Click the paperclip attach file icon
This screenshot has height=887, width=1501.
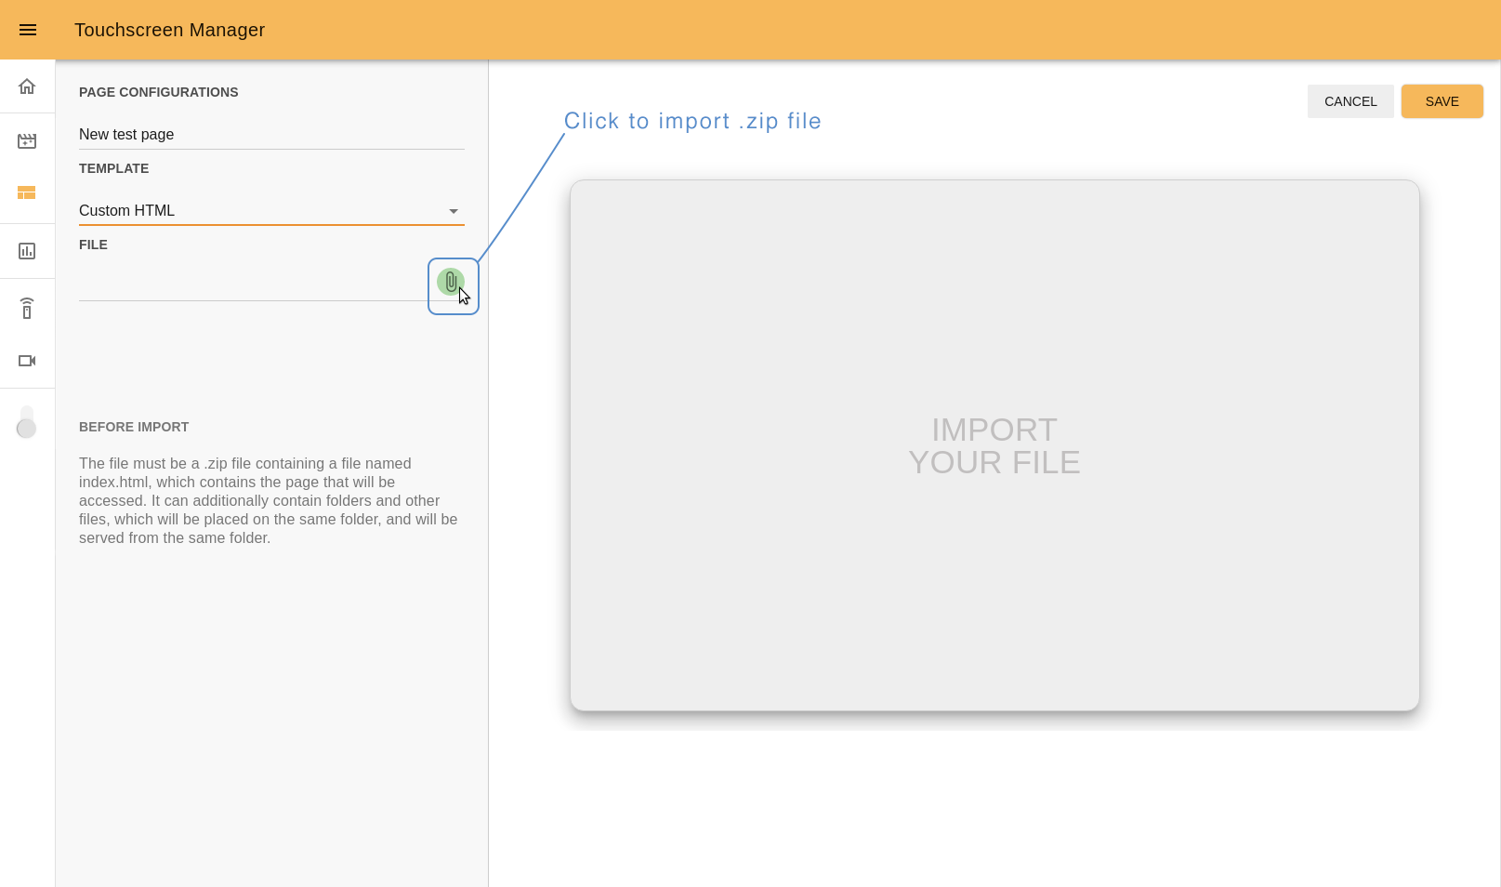(x=451, y=282)
